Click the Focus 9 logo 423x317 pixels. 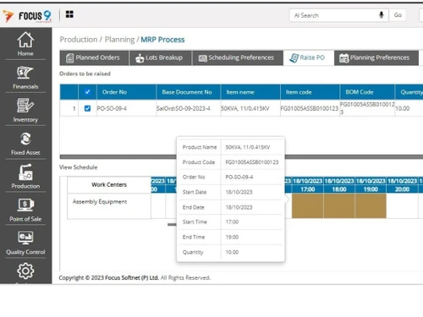coord(27,16)
